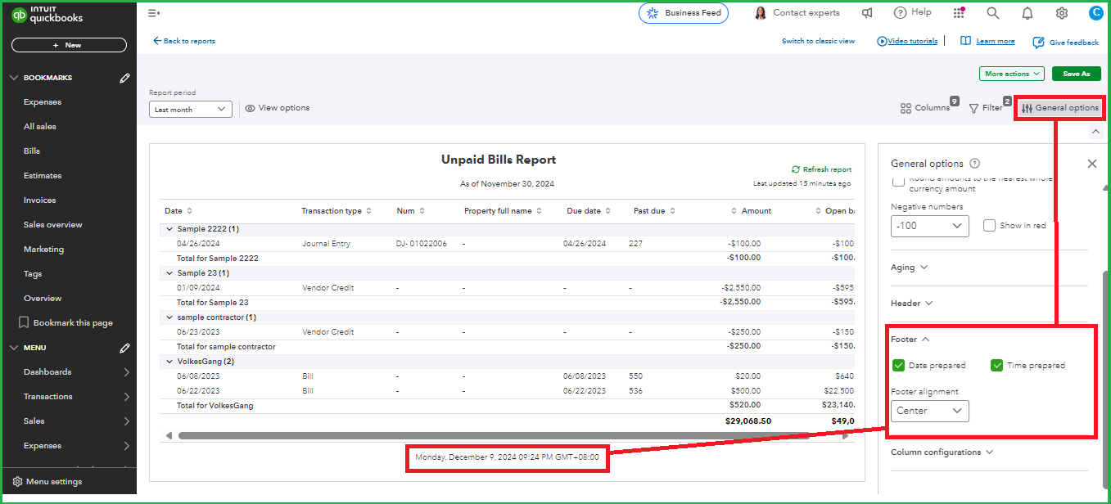Edit bookmarks using the pencil icon
The image size is (1111, 504).
pyautogui.click(x=124, y=77)
